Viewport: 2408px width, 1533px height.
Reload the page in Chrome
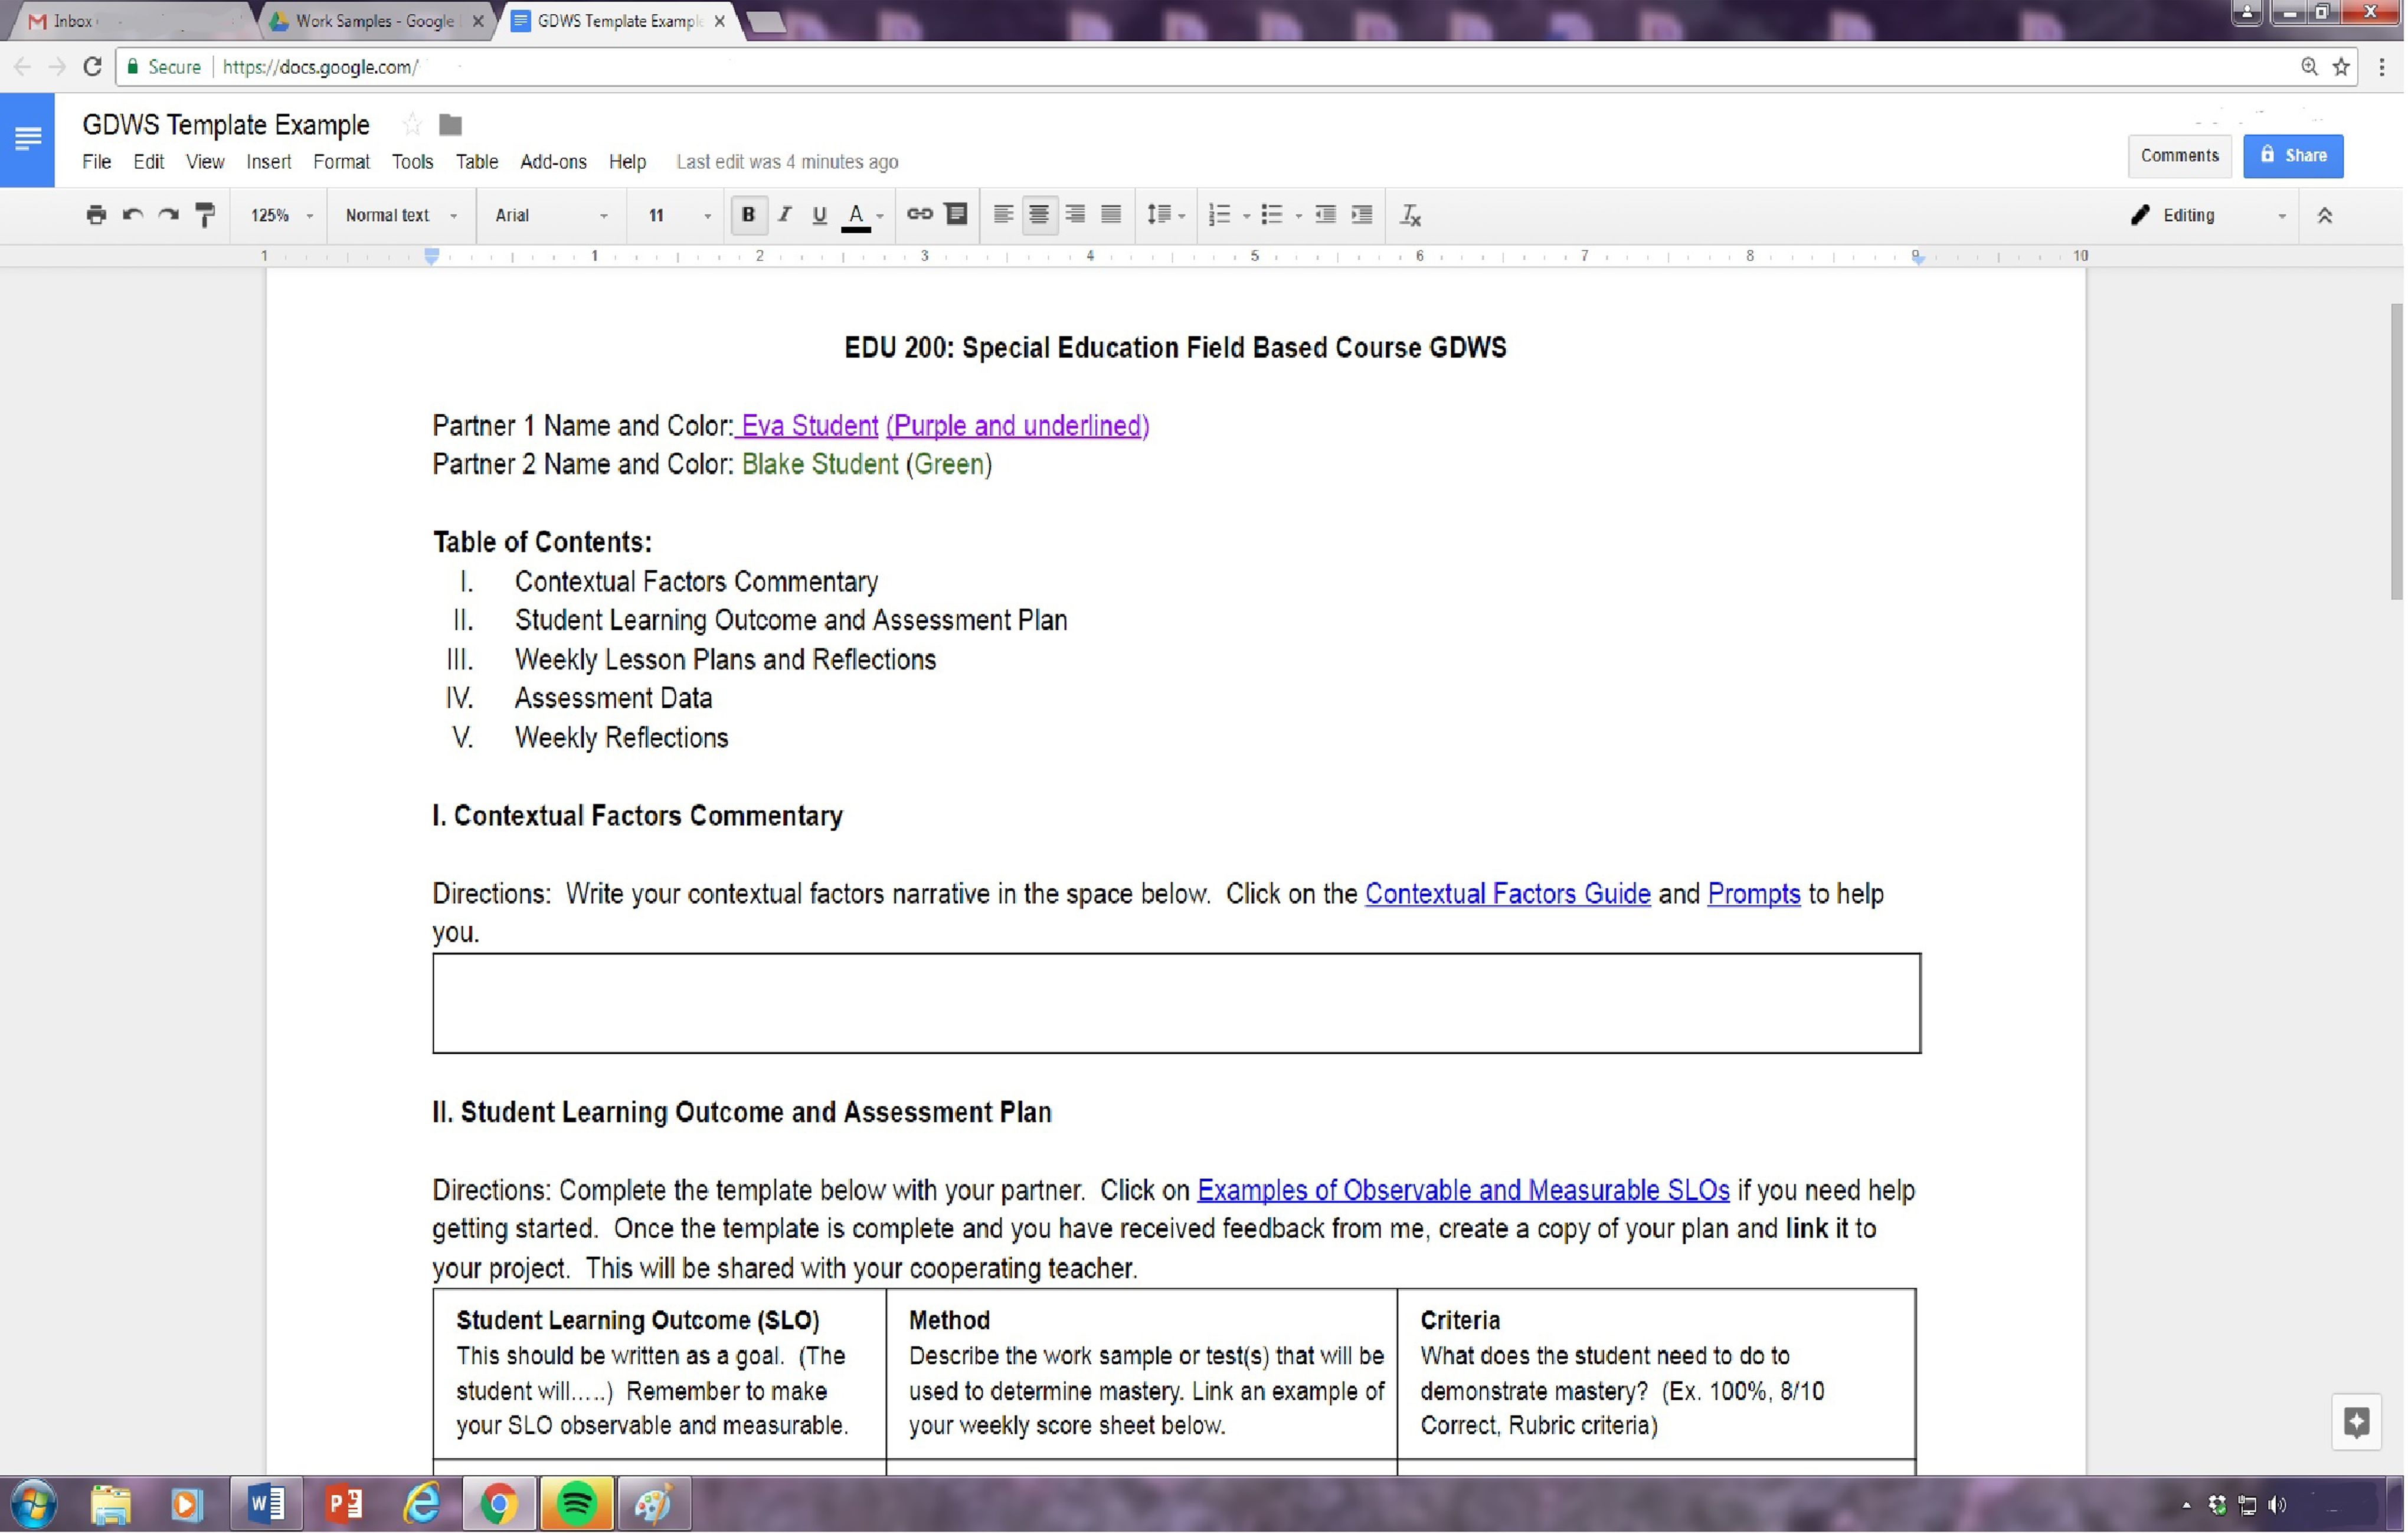(92, 67)
